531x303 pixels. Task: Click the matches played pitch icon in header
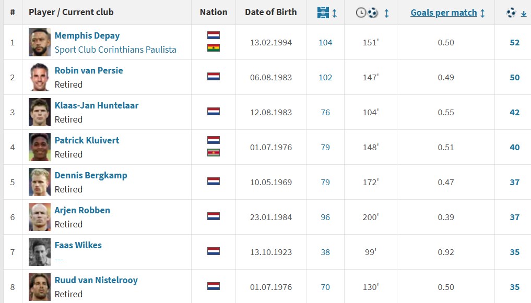pyautogui.click(x=323, y=13)
